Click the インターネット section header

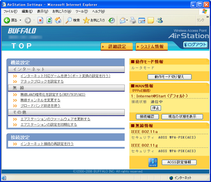pos(66,69)
